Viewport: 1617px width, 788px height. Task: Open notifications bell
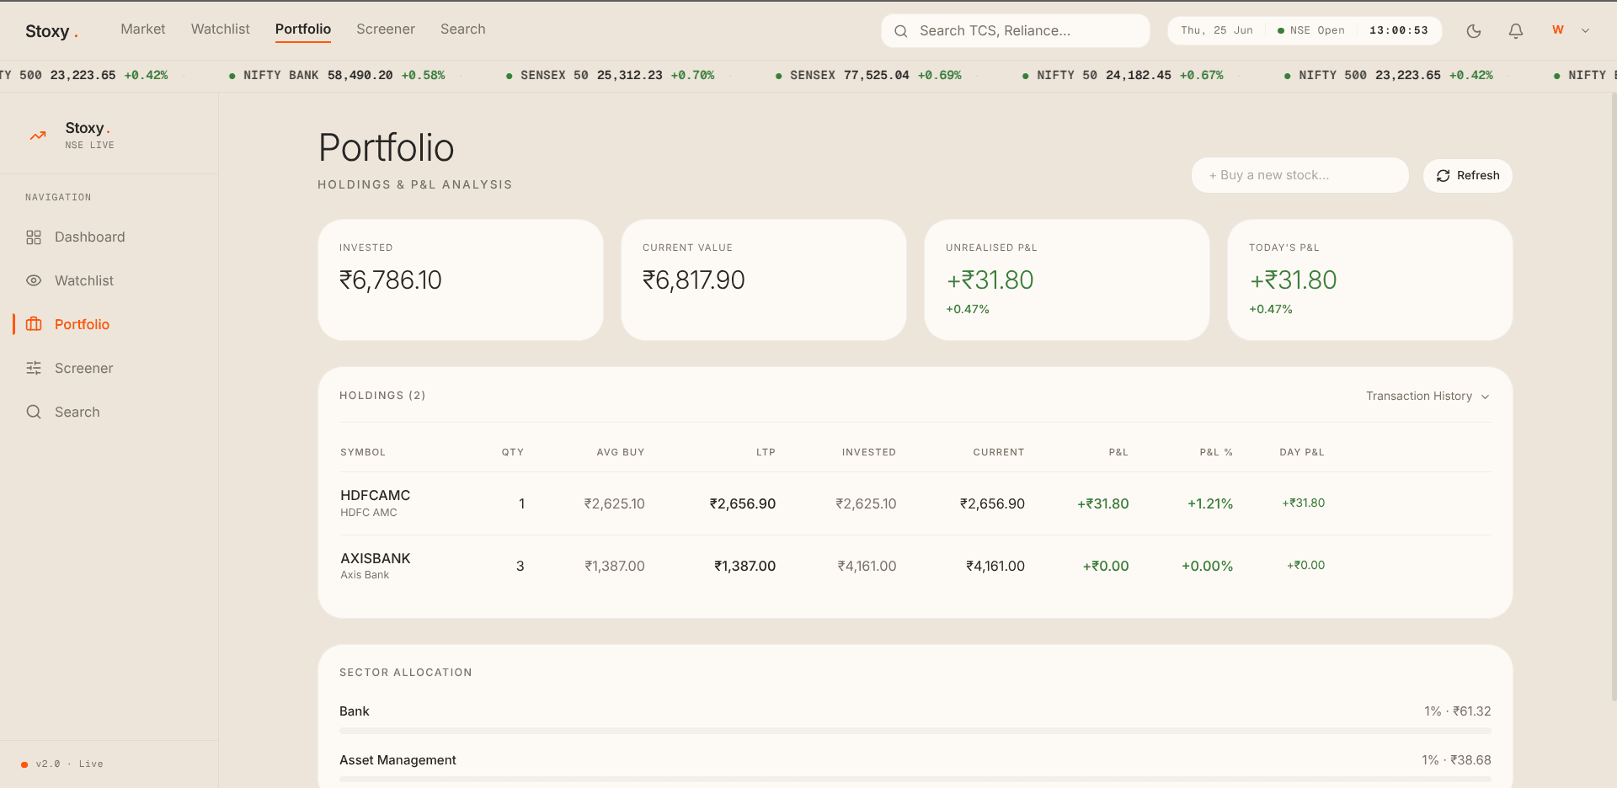click(1516, 31)
